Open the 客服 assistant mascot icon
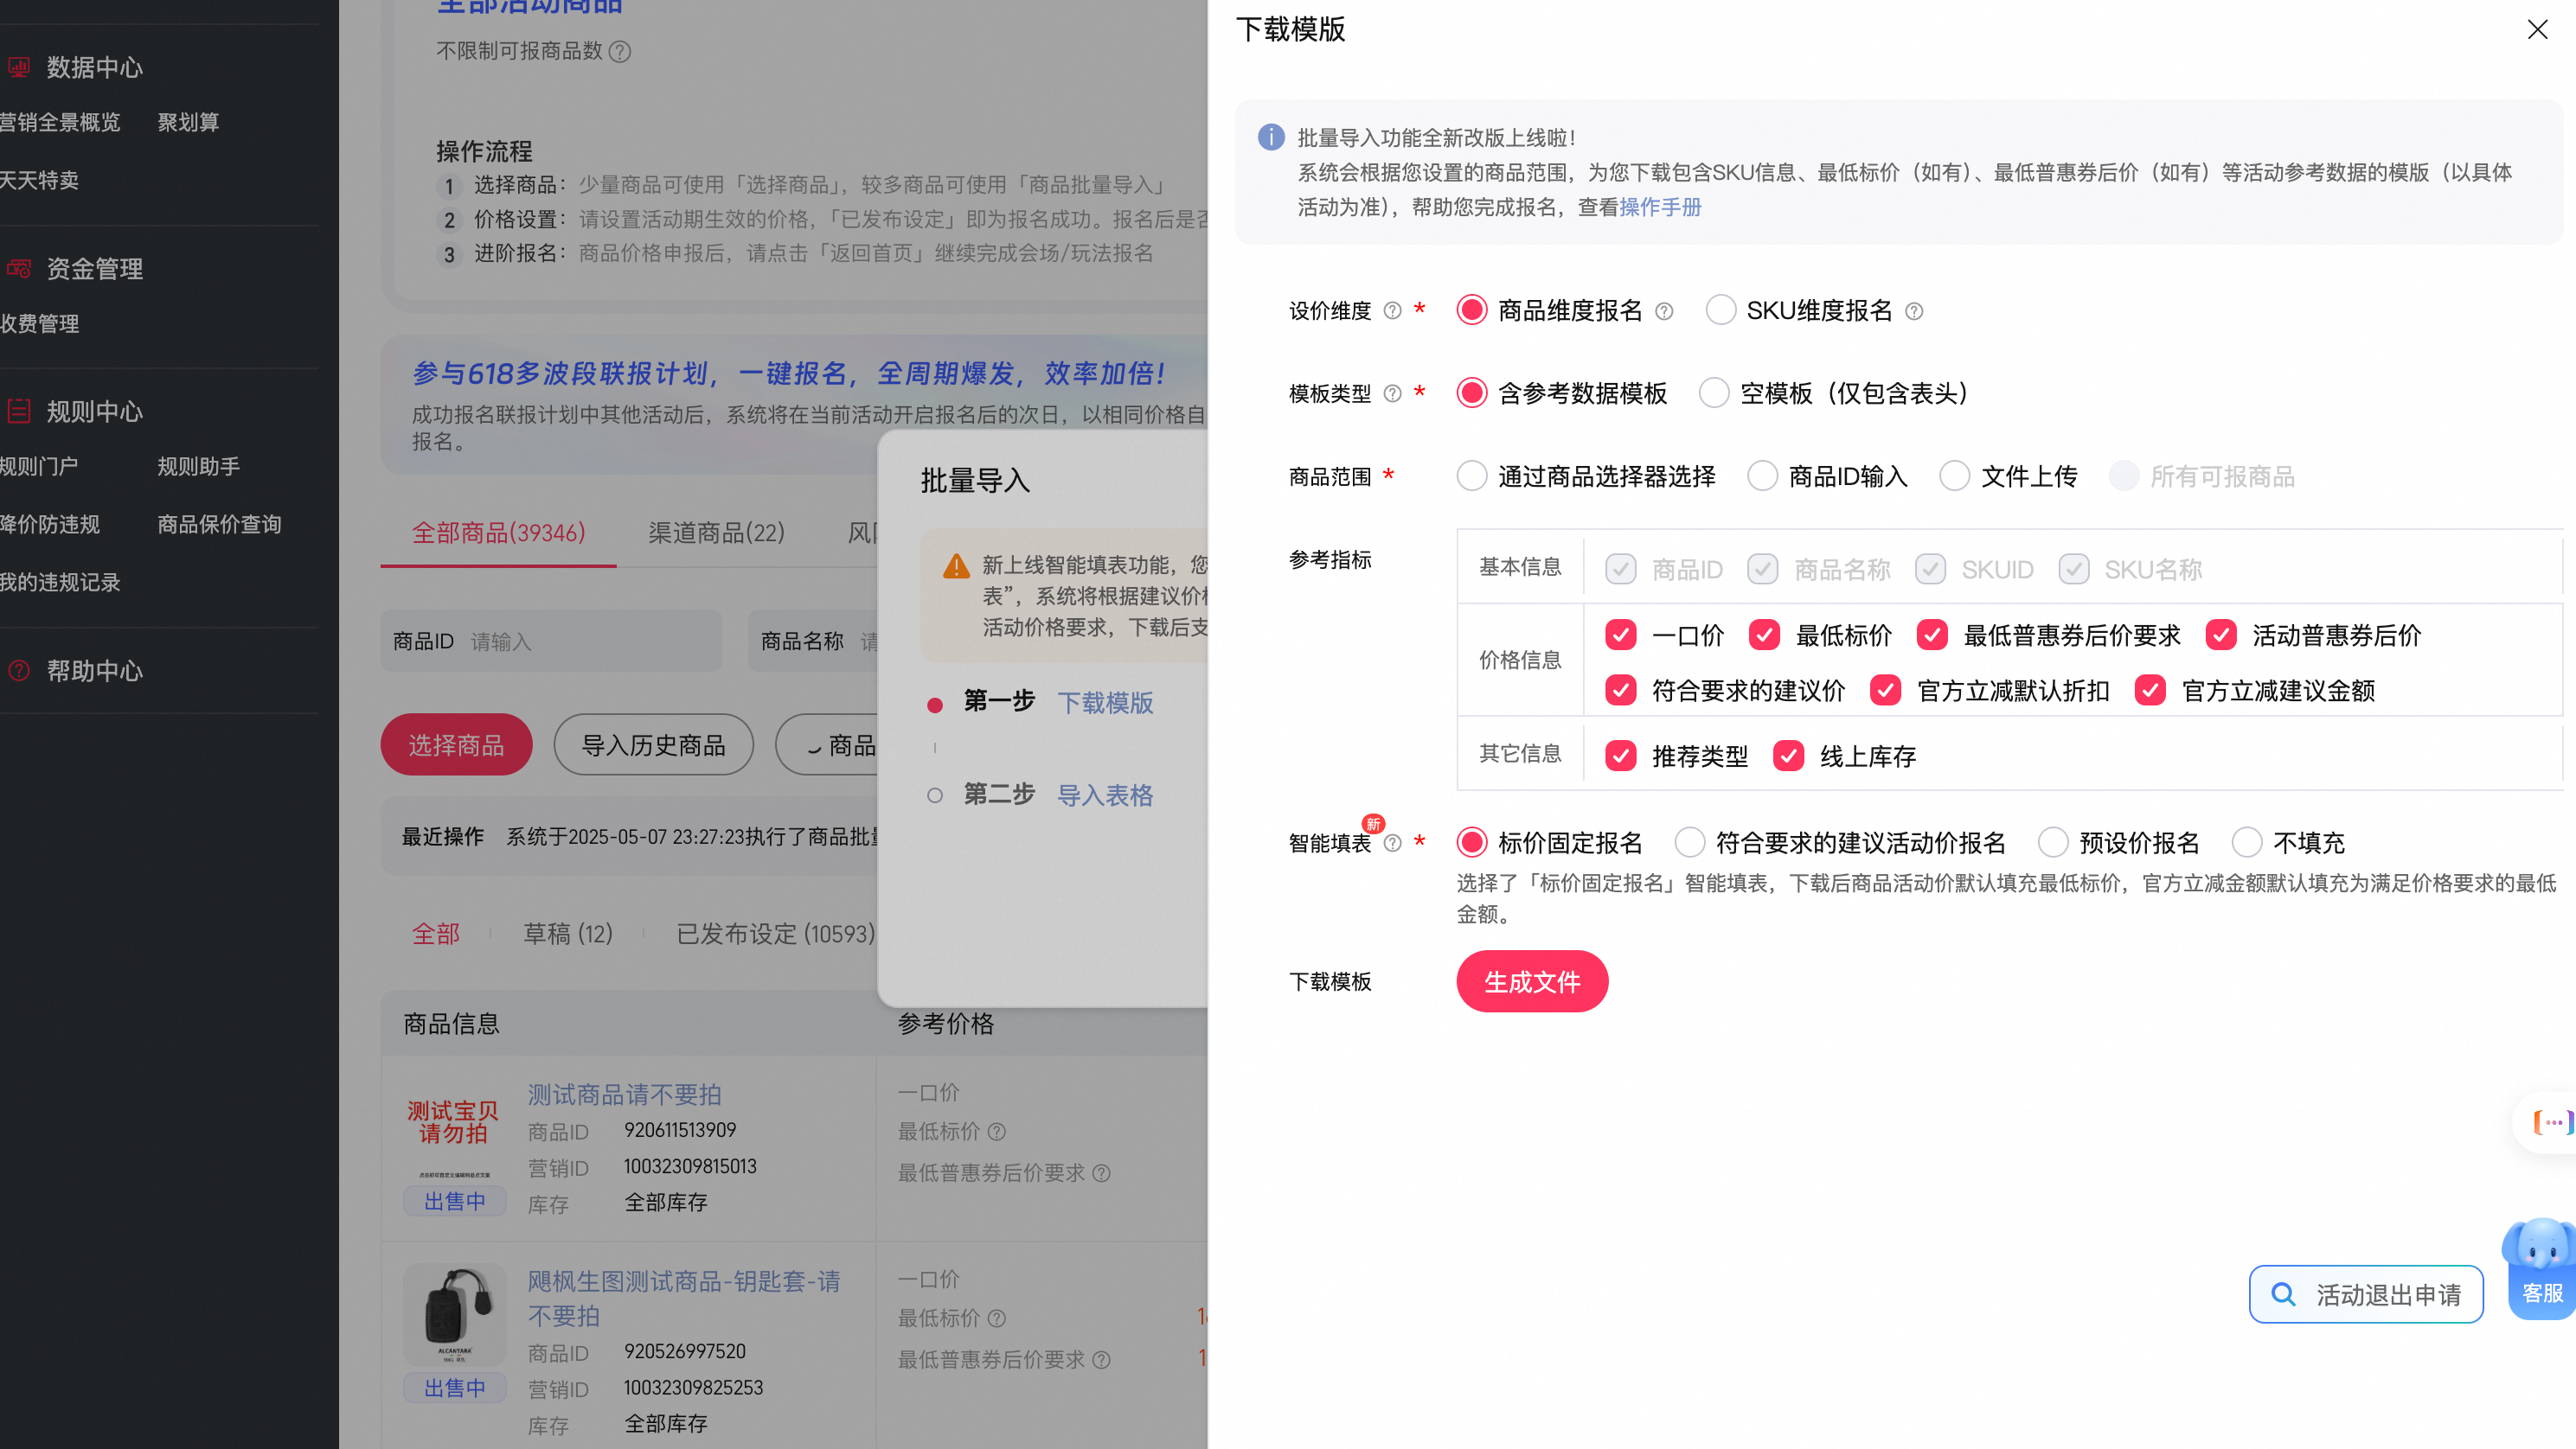 click(x=2541, y=1269)
